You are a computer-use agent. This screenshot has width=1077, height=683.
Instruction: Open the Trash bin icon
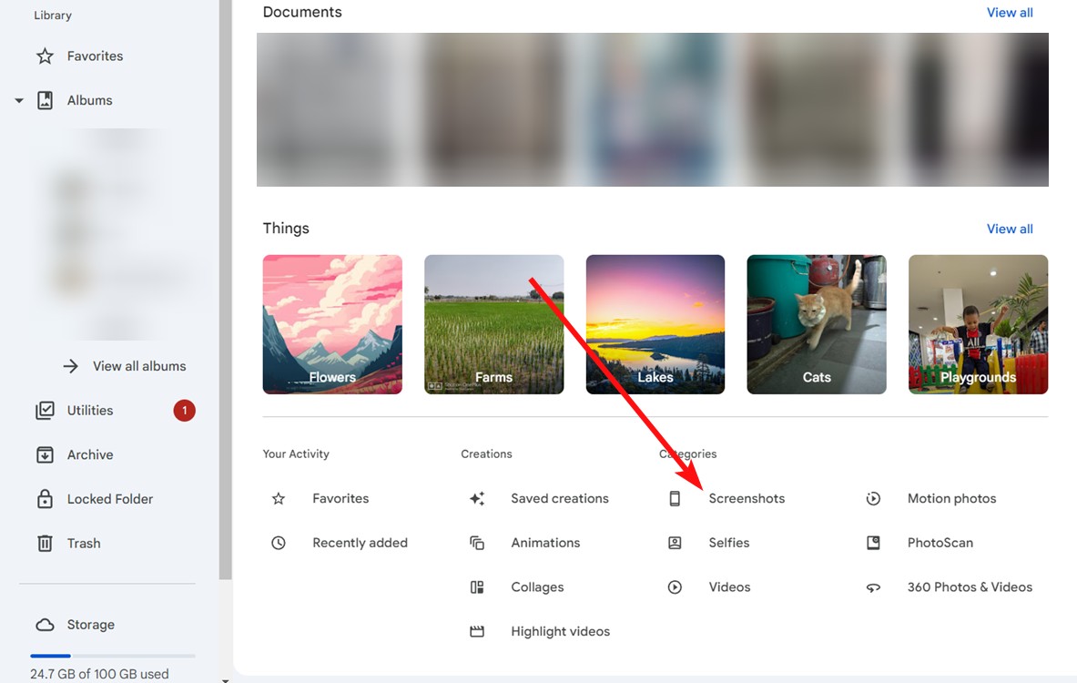point(45,543)
